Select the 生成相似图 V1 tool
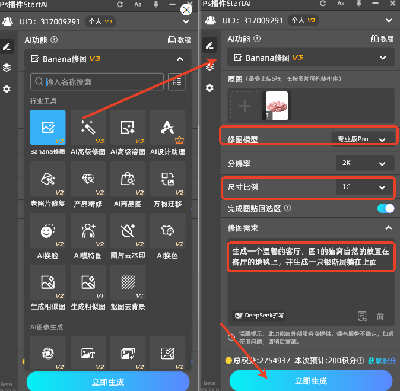 coord(88,282)
